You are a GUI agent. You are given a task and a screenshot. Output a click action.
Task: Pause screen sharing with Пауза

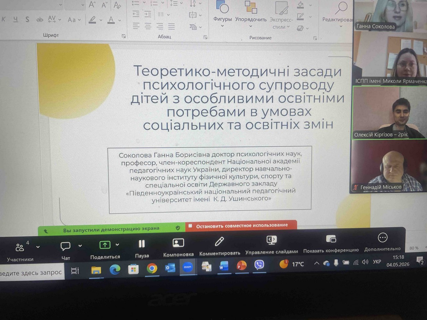click(x=142, y=249)
